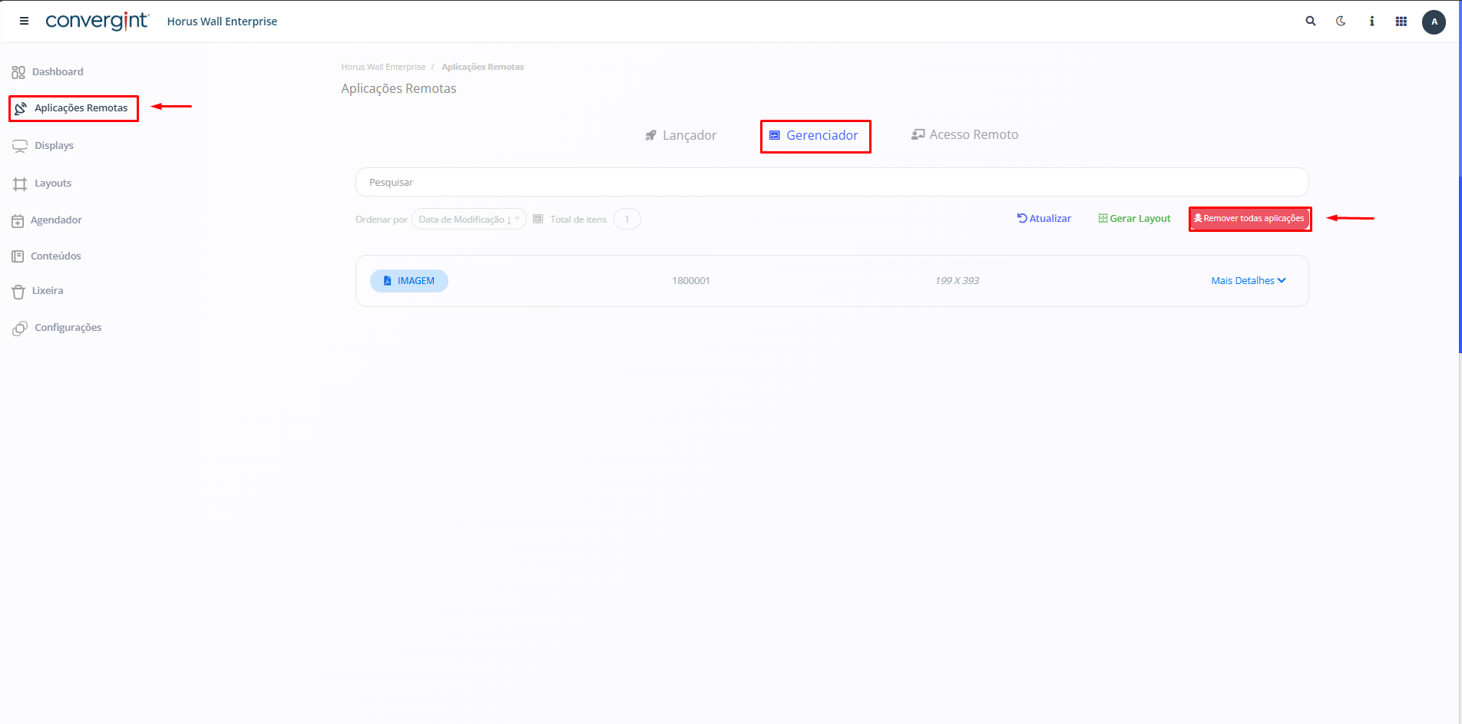Open the Data de Modificação sort dropdown

click(468, 220)
